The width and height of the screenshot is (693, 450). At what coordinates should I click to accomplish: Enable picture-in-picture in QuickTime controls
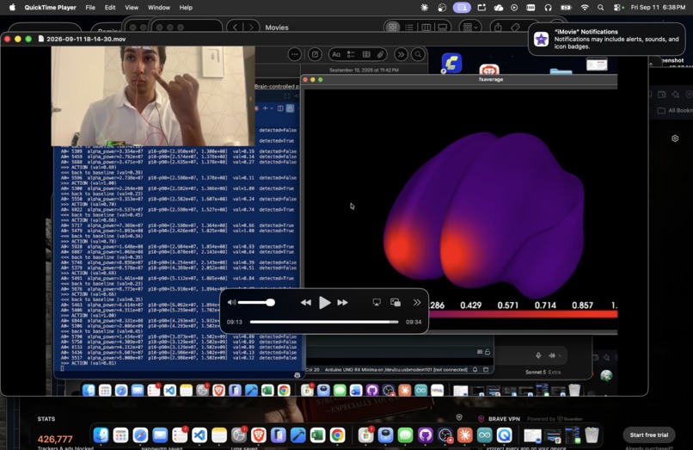(x=396, y=303)
